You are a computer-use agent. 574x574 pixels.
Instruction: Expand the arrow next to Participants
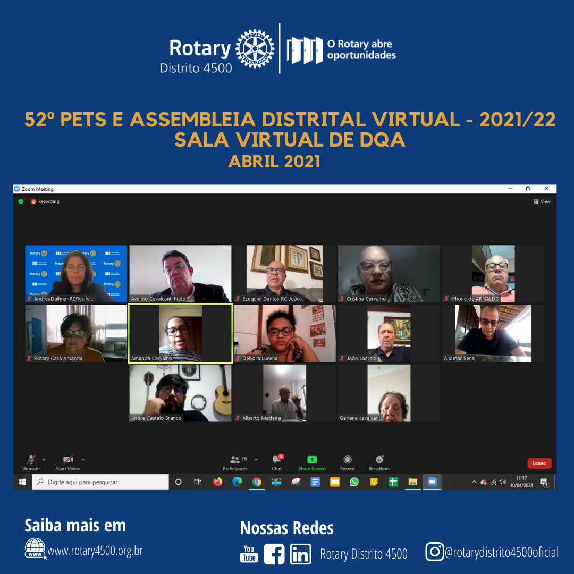(x=256, y=460)
